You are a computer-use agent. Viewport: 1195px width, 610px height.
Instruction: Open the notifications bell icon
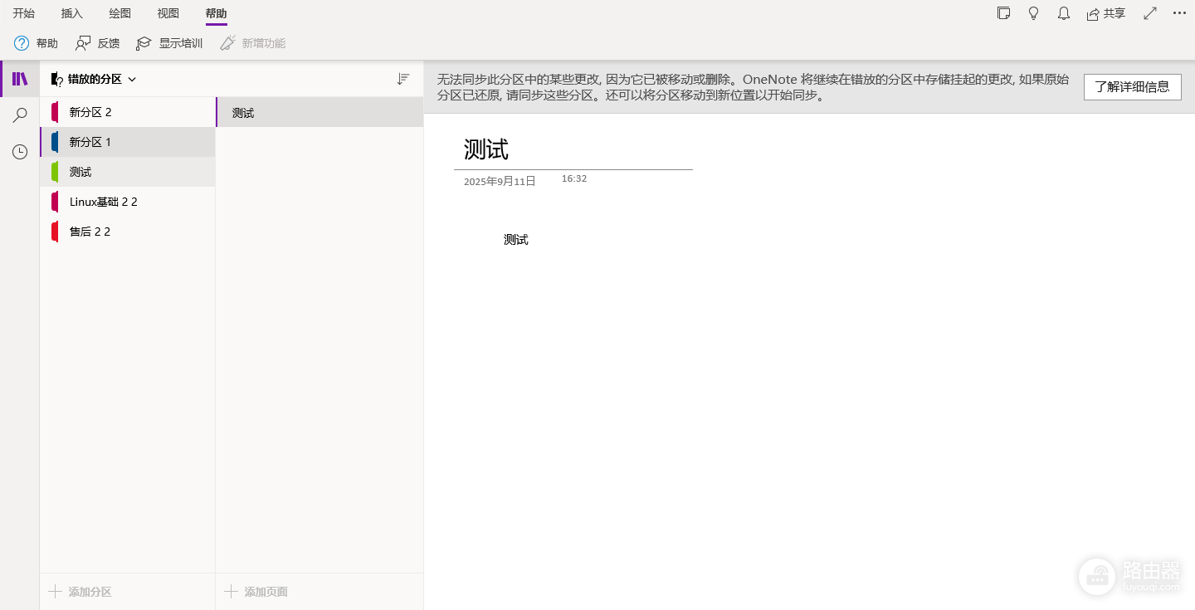click(x=1063, y=13)
